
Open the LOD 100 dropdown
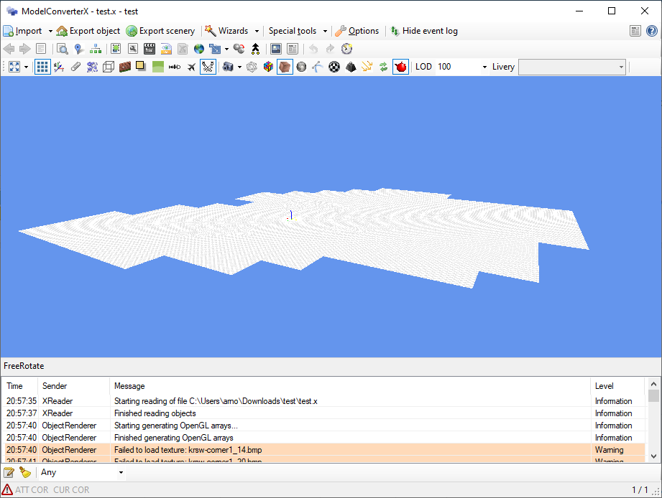pos(483,67)
